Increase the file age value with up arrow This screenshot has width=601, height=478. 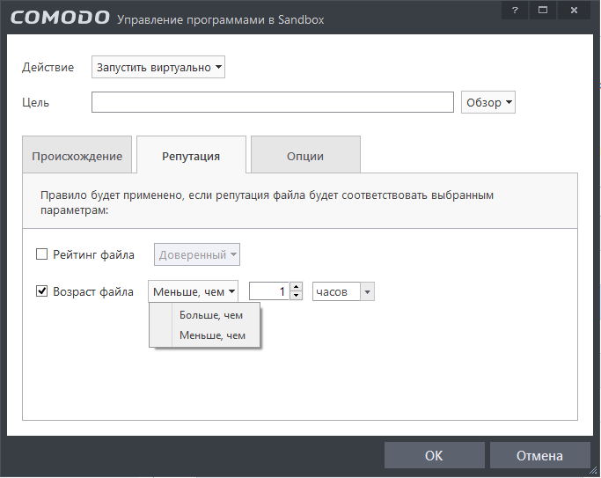(297, 286)
